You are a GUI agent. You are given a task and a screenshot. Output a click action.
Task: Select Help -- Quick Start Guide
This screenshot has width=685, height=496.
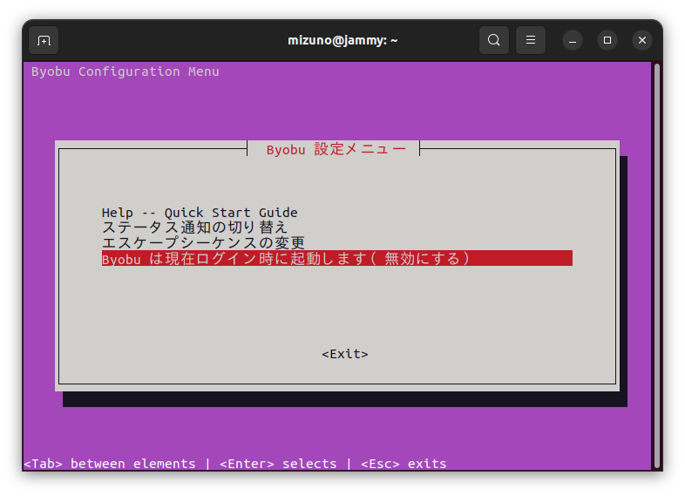point(200,213)
